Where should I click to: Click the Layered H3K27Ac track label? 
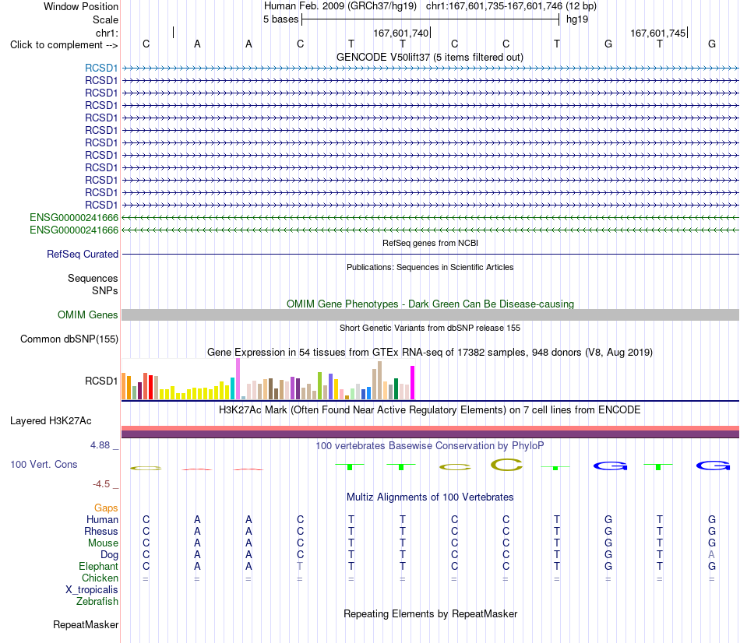click(51, 420)
